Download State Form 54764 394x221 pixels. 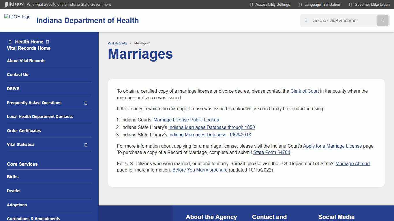(271, 152)
